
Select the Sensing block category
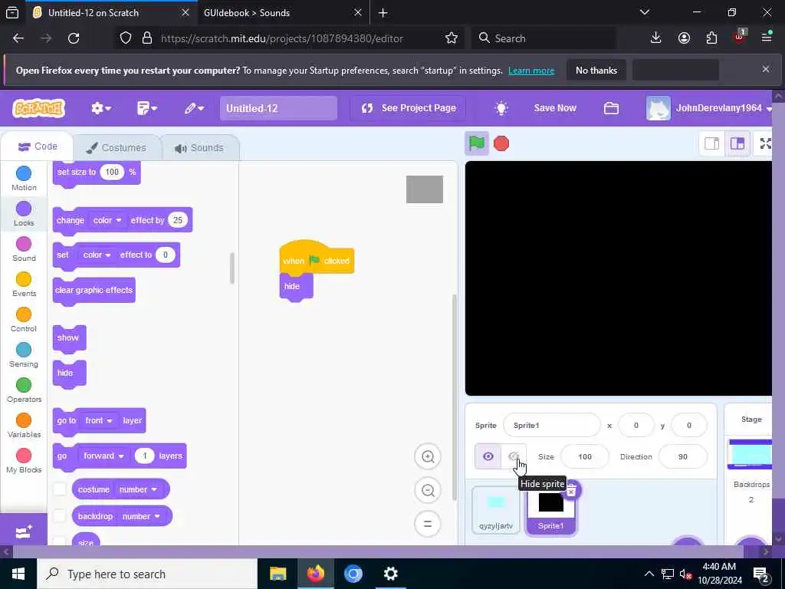24,355
